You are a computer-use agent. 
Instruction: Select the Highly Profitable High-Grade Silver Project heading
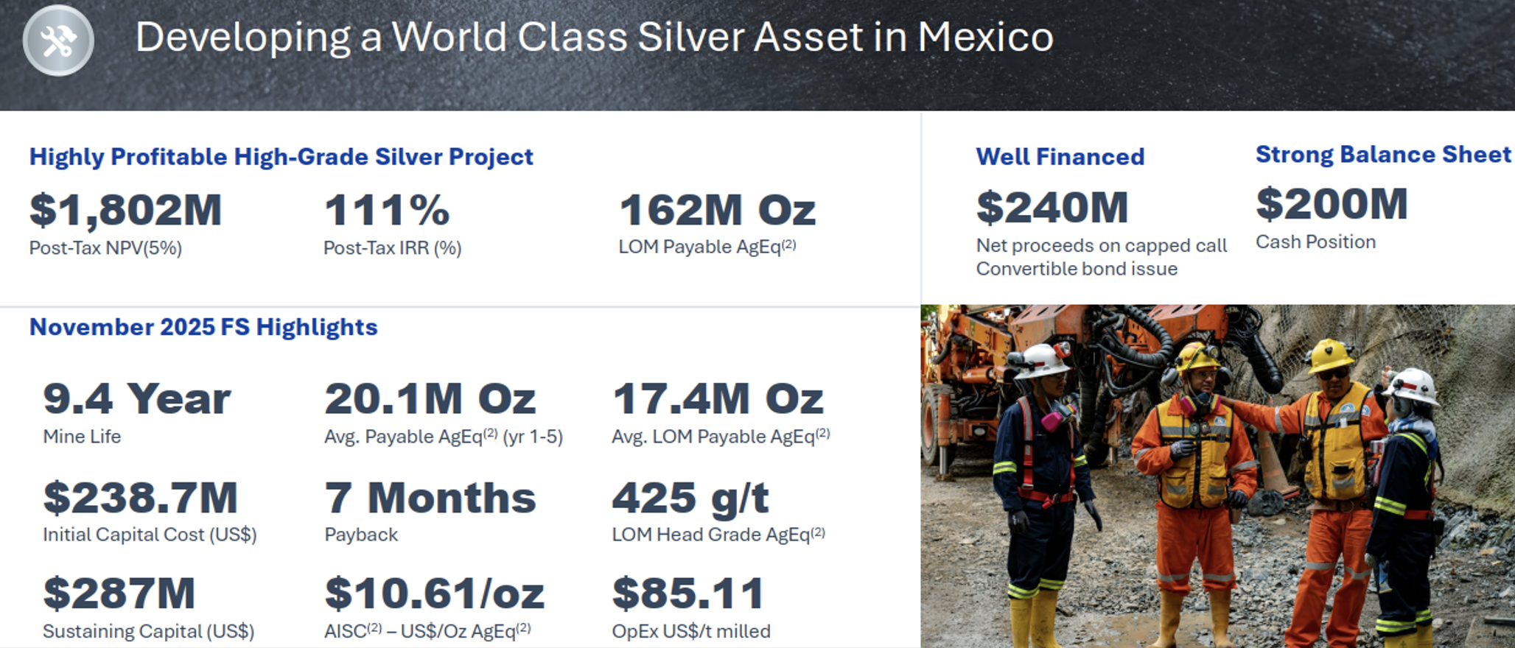(281, 157)
